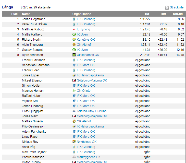Click the diff value +46:41

tap(162, 55)
